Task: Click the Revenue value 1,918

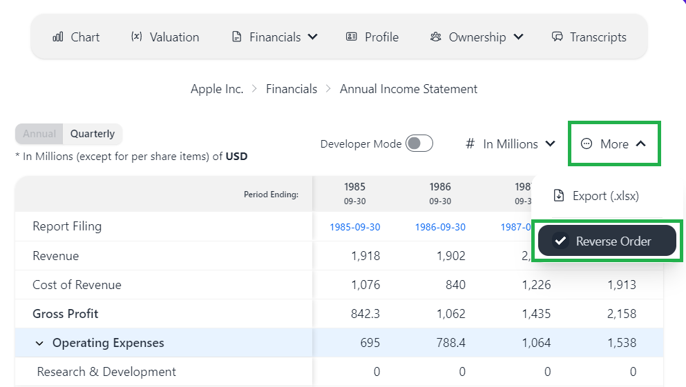Action: (365, 256)
